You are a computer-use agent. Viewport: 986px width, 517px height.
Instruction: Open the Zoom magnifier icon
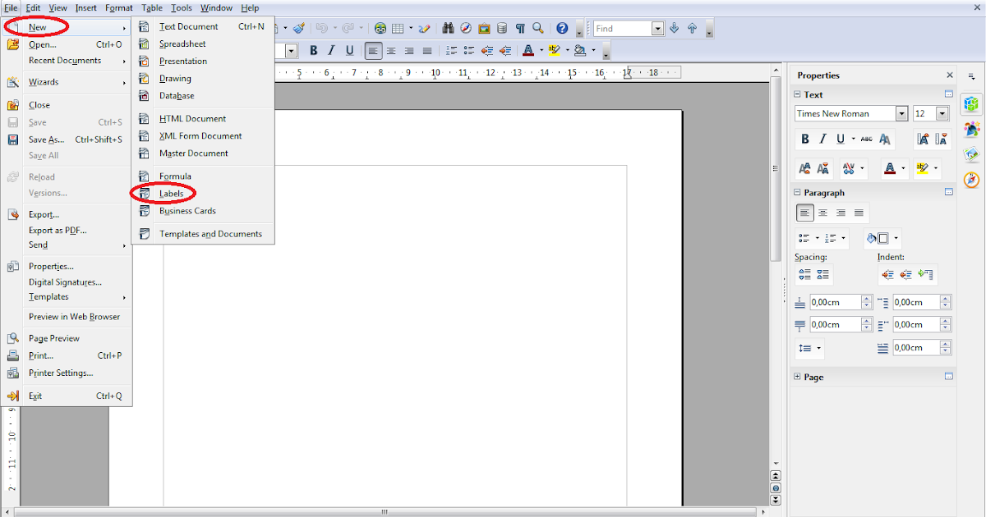click(537, 28)
